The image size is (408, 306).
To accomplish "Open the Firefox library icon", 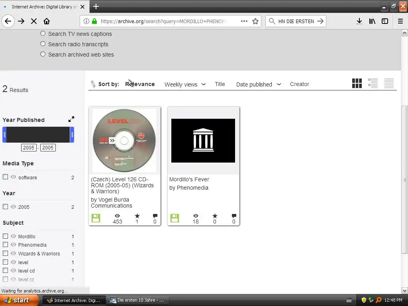I will (x=372, y=21).
